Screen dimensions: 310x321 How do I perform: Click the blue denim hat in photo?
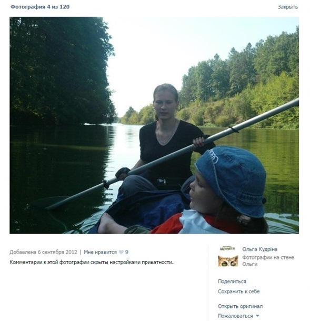[x=232, y=180]
